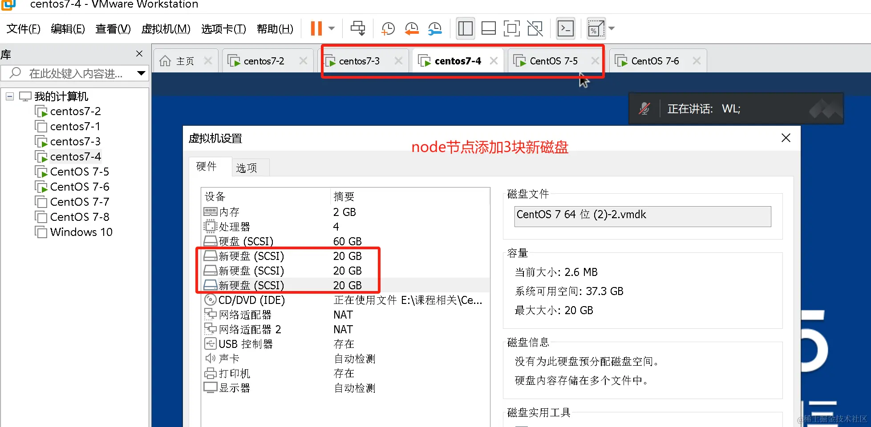This screenshot has height=427, width=871.
Task: Toggle the thumbnail bar view icon
Action: pos(489,28)
